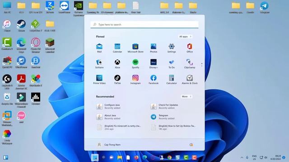Open network and volume quick settings

click(x=263, y=157)
